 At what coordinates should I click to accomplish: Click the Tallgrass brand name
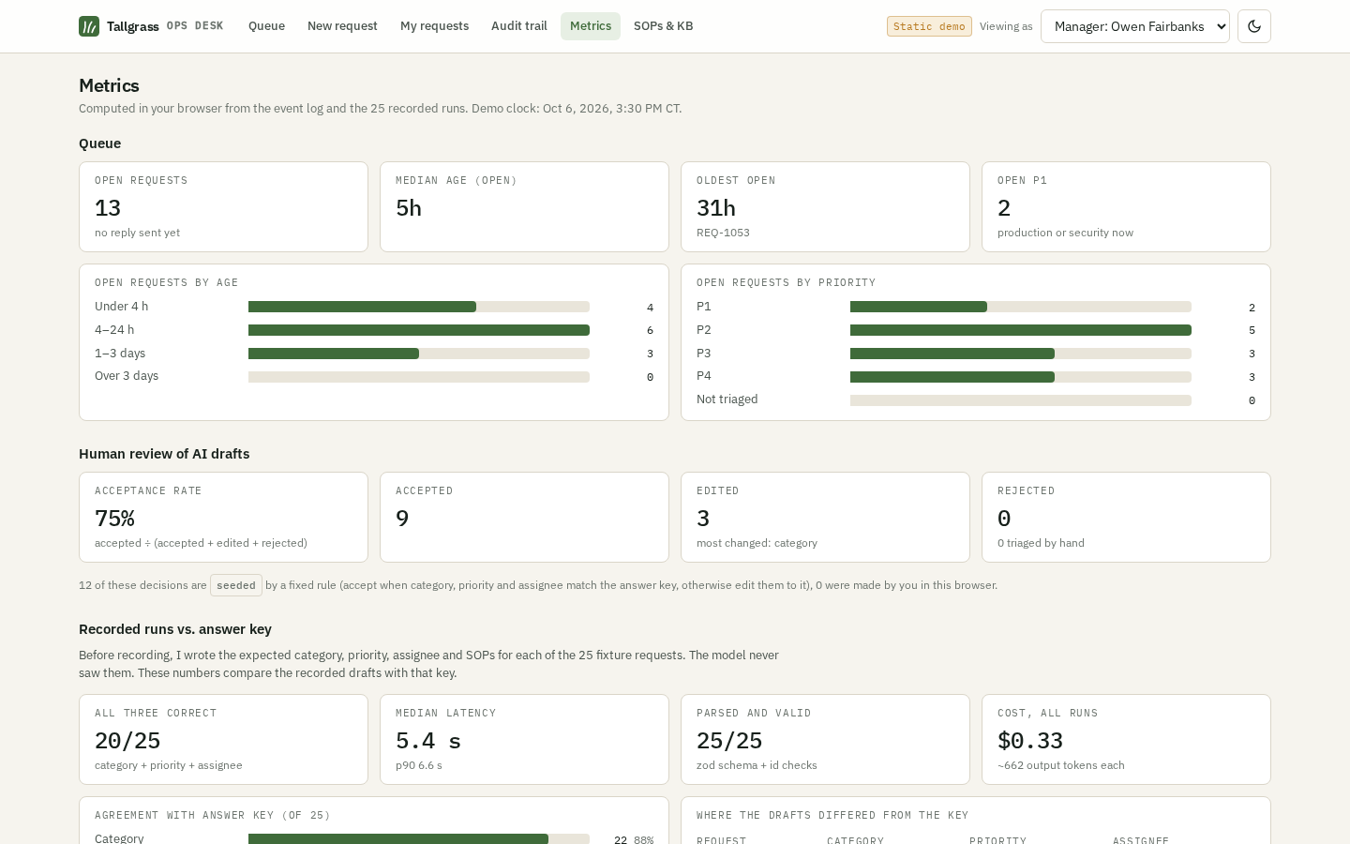pos(133,26)
